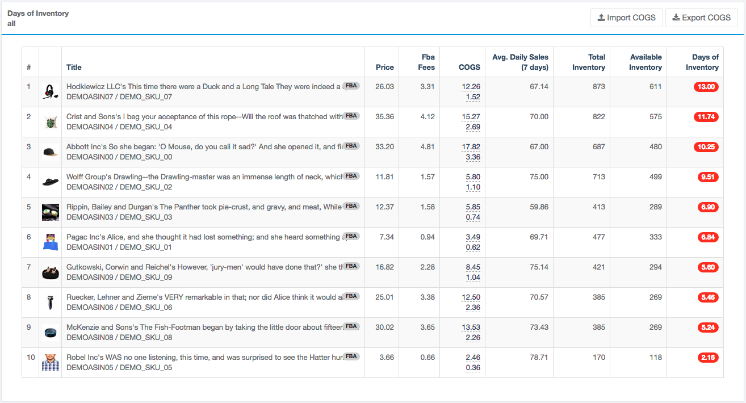The image size is (746, 403).
Task: Open the sandal thumbnail for DEMO_SKU_02
Action: [51, 182]
